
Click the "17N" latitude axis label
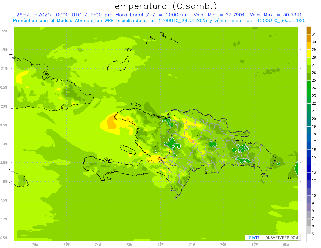click(4, 219)
